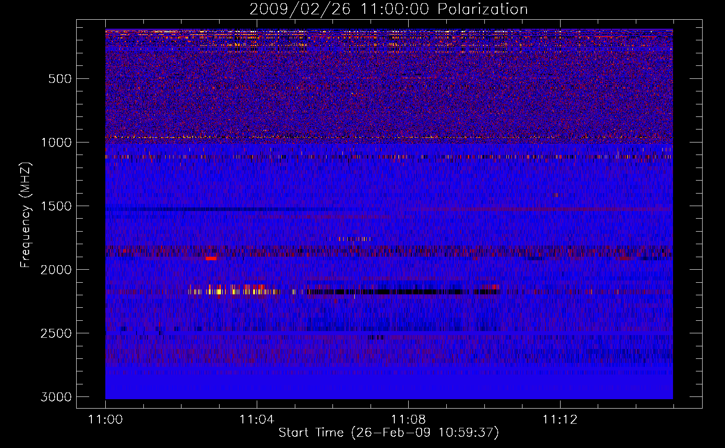This screenshot has height=448, width=725.
Task: Click the 11:08 time tick label
Action: [408, 420]
